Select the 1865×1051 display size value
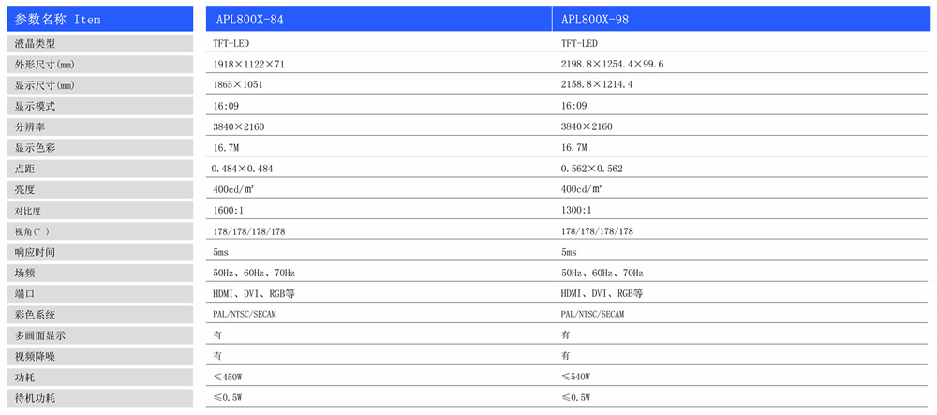This screenshot has height=415, width=937. [x=239, y=85]
